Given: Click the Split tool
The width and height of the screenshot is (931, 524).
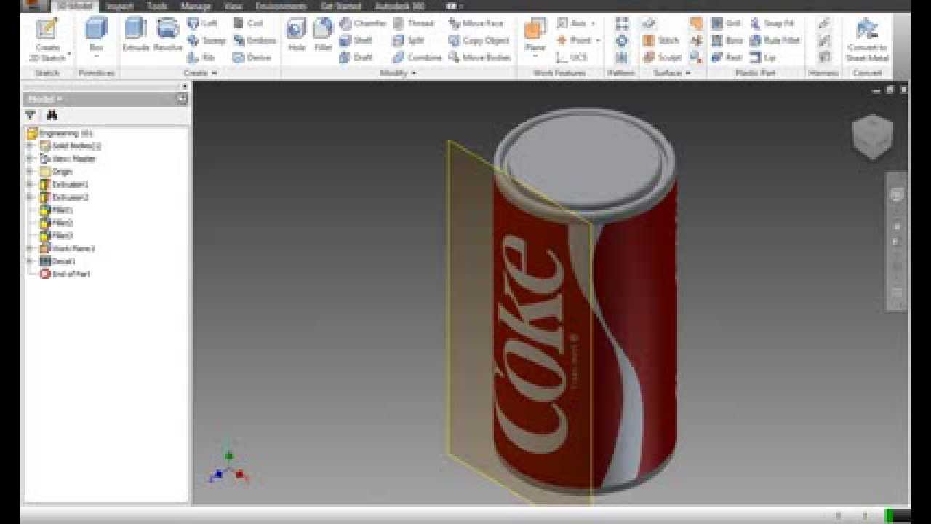Looking at the screenshot, I should (x=409, y=41).
